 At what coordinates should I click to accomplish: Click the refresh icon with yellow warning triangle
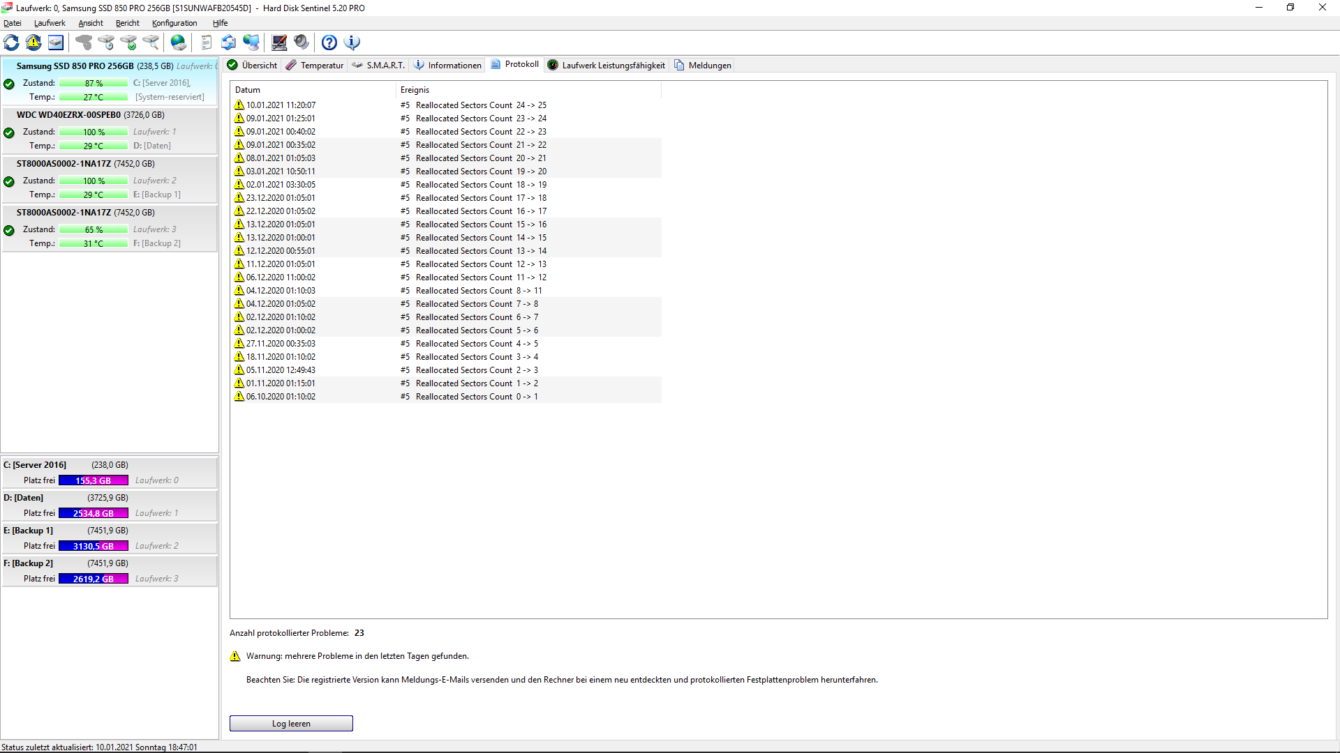tap(33, 43)
